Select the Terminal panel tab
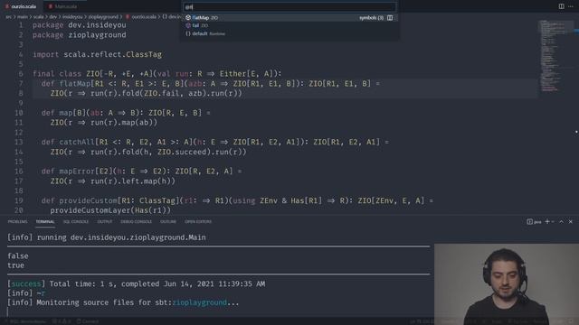 tap(45, 221)
